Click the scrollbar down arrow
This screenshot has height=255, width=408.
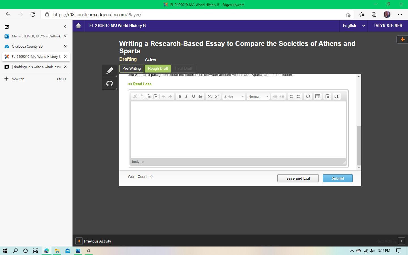[x=359, y=168]
